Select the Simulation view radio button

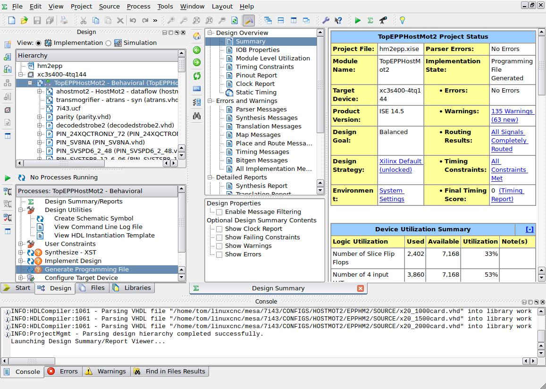108,43
